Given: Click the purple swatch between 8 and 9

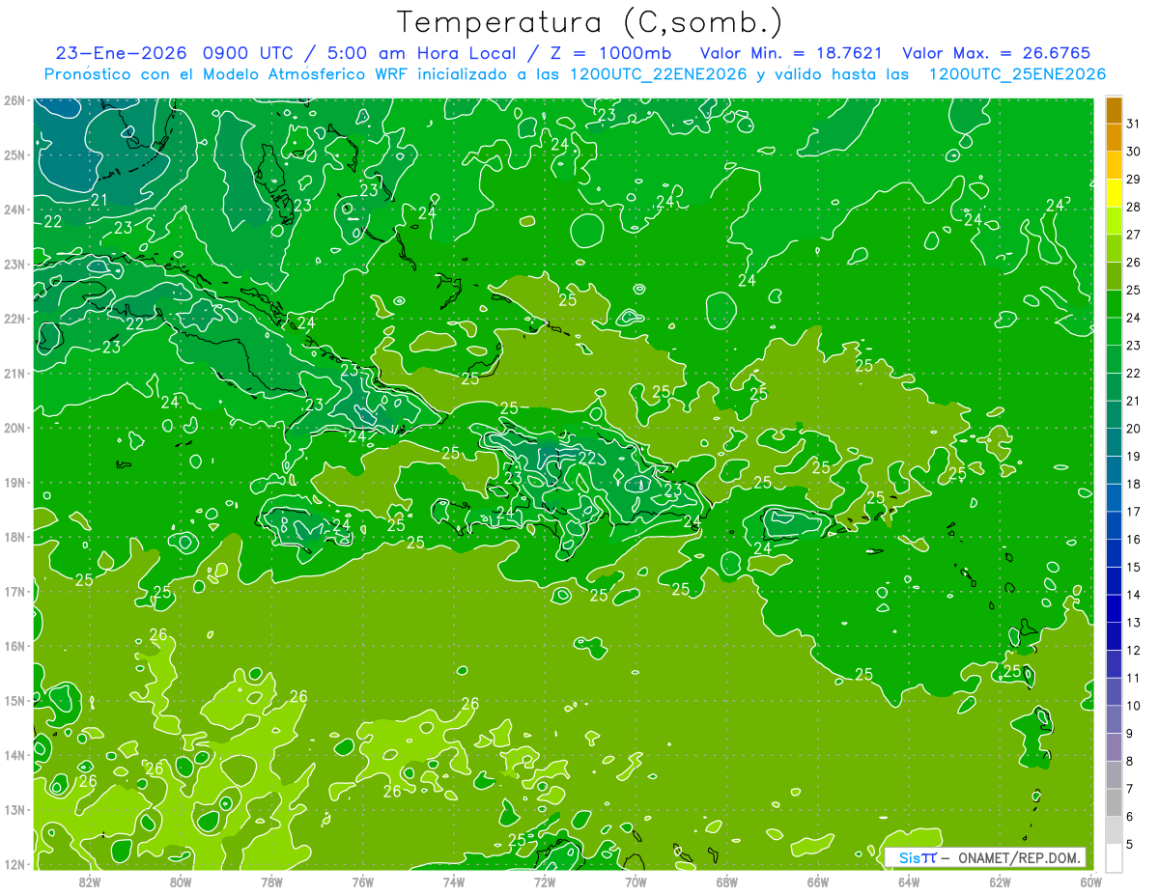Looking at the screenshot, I should [x=1114, y=747].
